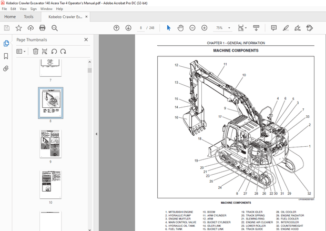Open the Help menu
Viewport: 326px width, 231px height.
tap(59, 9)
